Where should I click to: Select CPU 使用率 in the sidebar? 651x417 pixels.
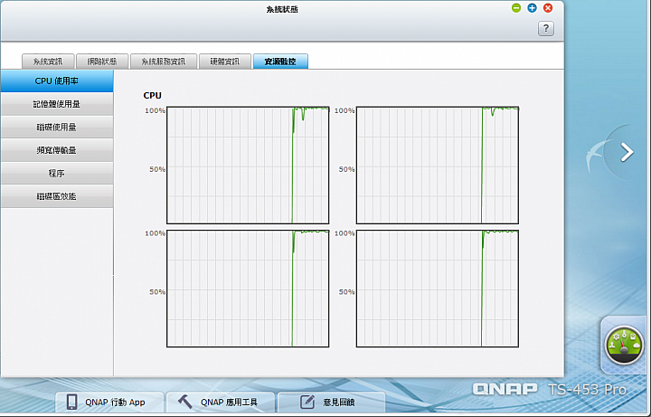(56, 81)
